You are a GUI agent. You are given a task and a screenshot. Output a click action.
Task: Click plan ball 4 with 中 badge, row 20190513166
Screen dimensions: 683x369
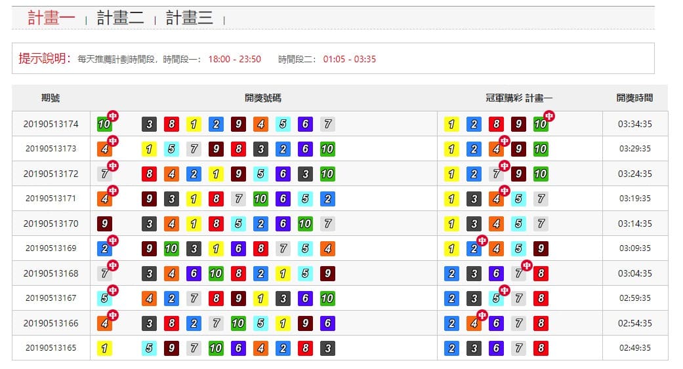tap(474, 323)
